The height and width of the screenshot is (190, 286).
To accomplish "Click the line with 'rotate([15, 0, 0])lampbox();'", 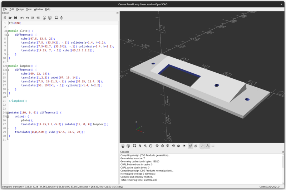I will click(64, 124).
